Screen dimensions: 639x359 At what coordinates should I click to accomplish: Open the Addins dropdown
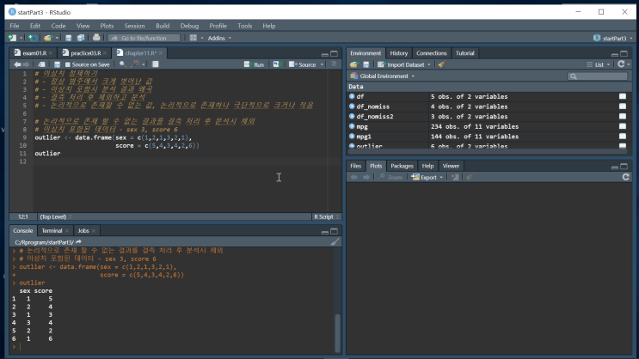pos(219,38)
